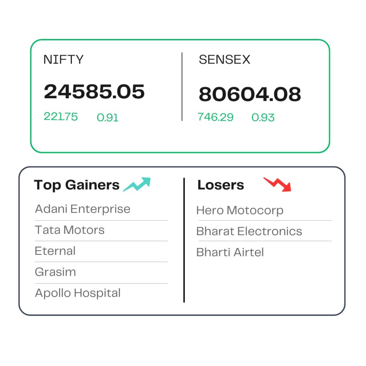Click the Top Gainers heading
This screenshot has width=366, height=366.
(x=77, y=185)
